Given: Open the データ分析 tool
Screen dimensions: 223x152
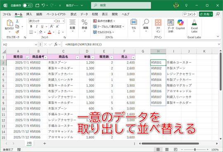Looking at the screenshot, I should coord(171,26).
